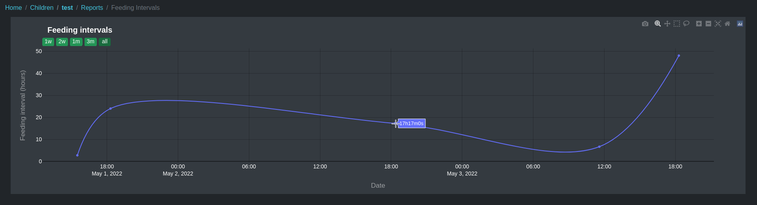
Task: Click y-axis tick label 30
Action: pos(39,95)
